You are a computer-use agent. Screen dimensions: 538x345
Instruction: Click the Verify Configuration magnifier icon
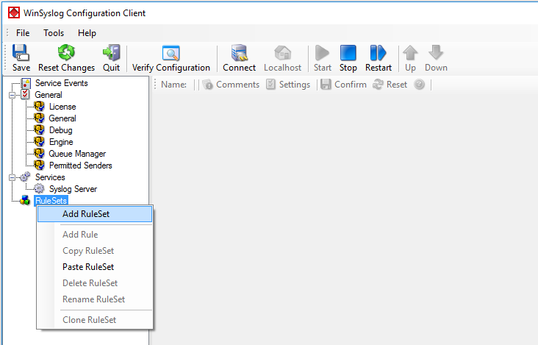tap(171, 53)
